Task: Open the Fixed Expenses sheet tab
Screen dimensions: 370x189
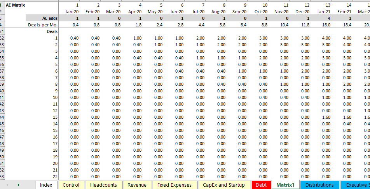Action: 175,185
